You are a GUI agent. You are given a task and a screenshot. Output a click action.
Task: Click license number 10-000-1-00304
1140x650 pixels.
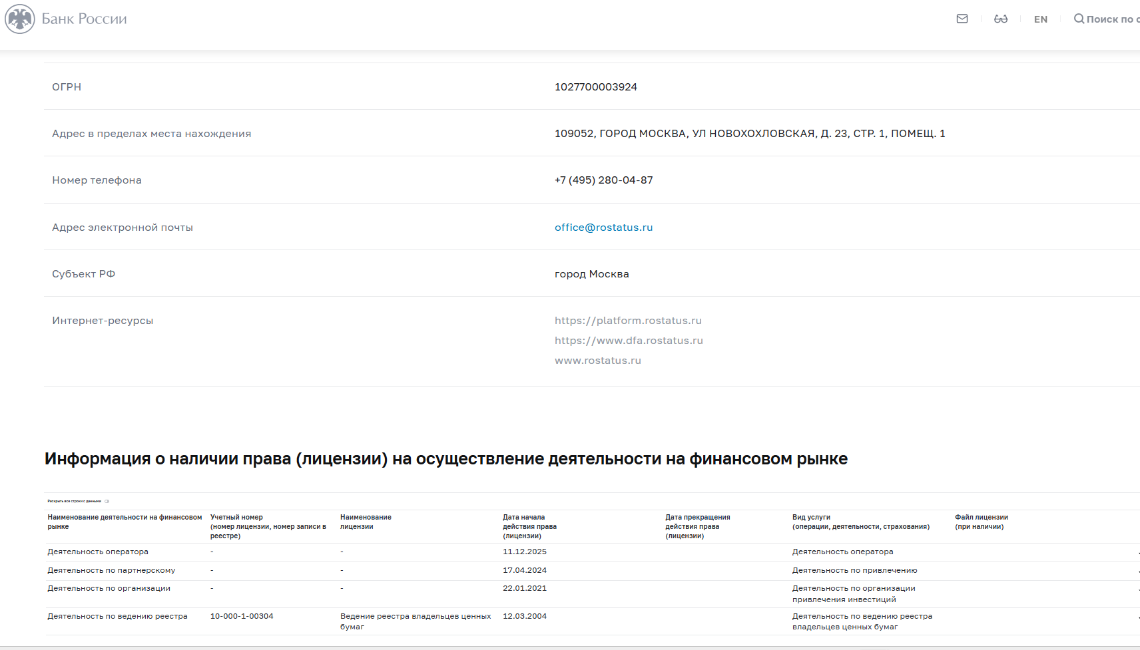pos(242,616)
